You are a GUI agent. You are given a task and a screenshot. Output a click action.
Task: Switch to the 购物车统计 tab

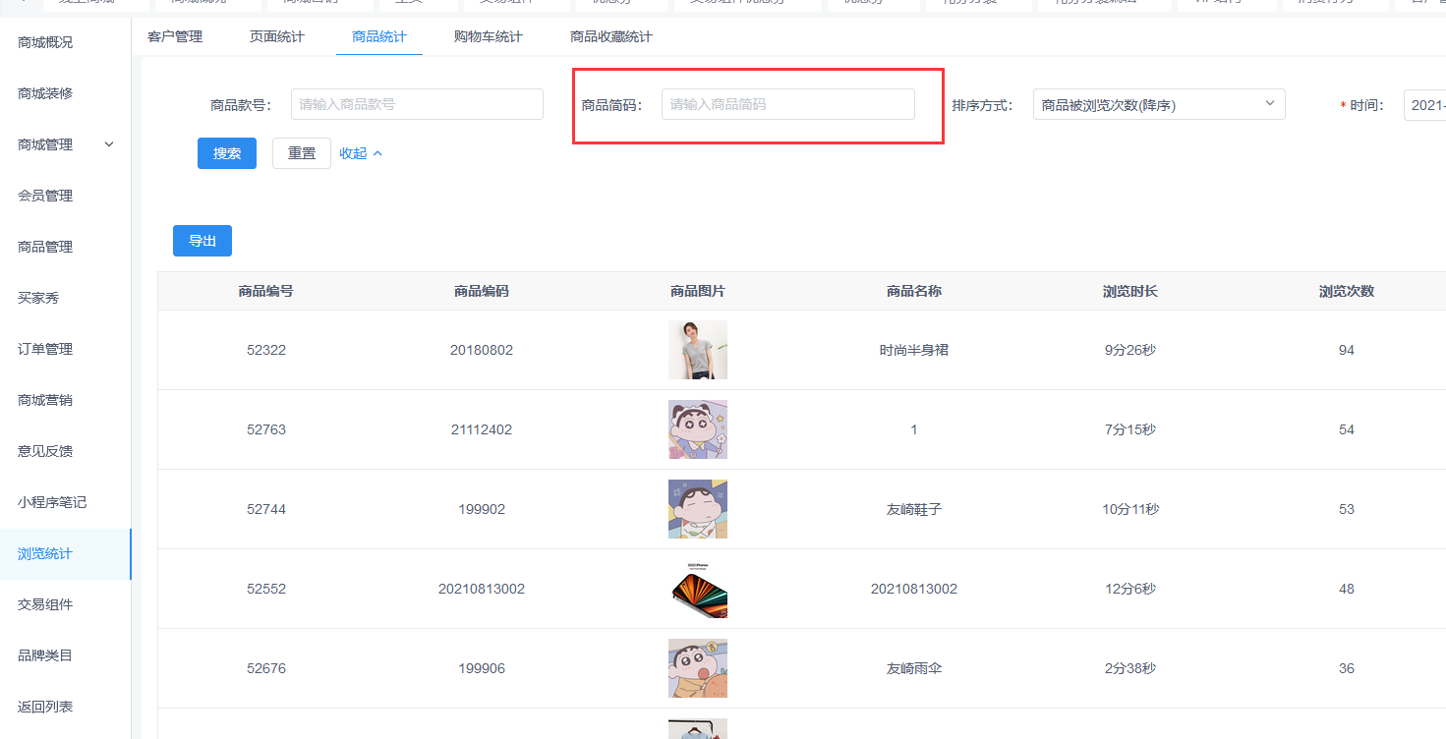pyautogui.click(x=489, y=36)
